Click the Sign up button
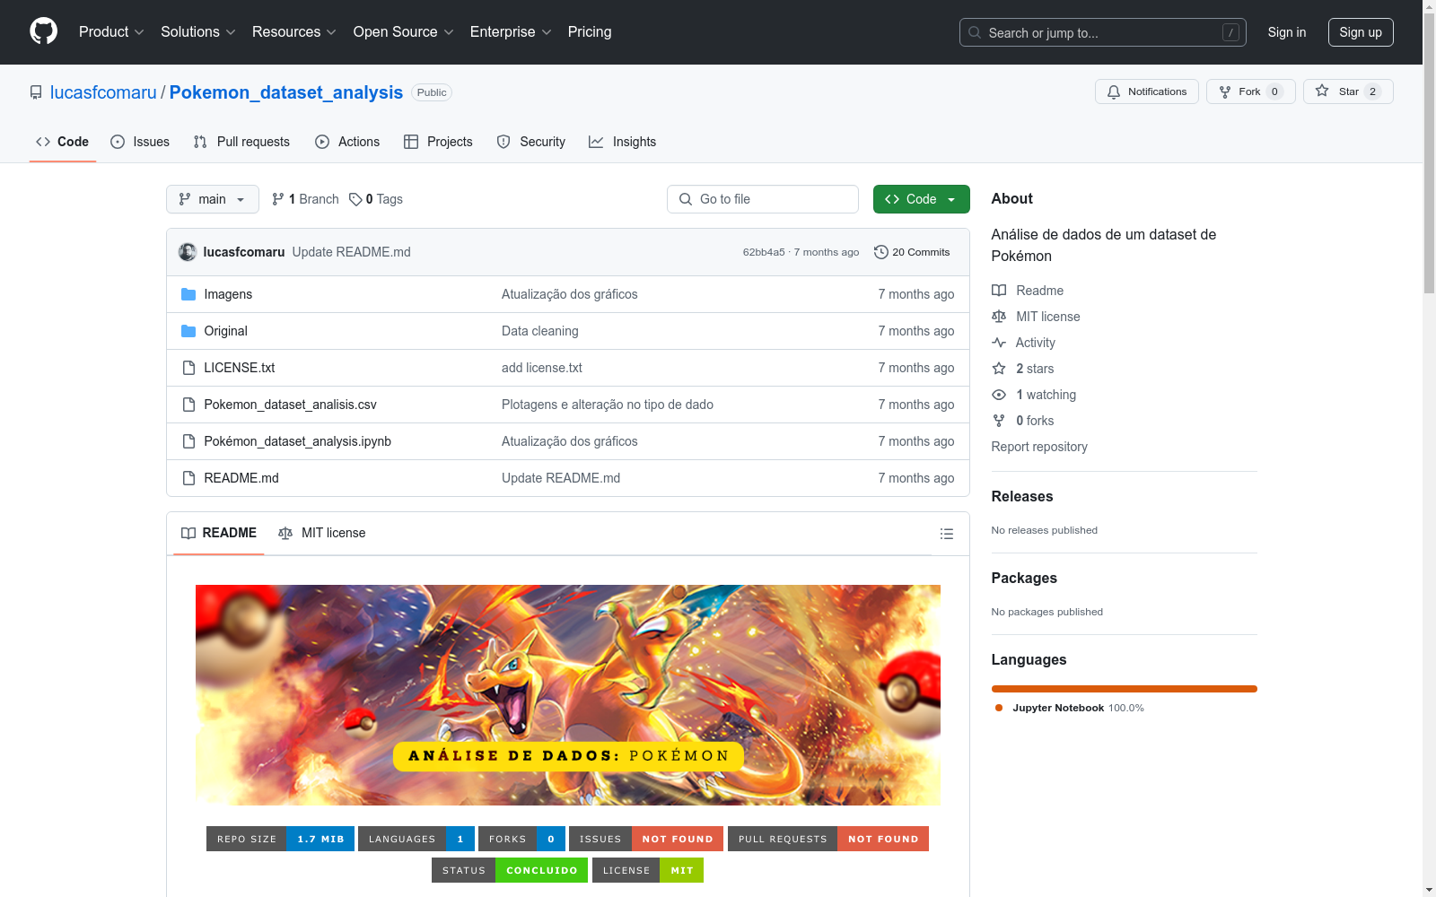Image resolution: width=1436 pixels, height=897 pixels. click(1361, 32)
